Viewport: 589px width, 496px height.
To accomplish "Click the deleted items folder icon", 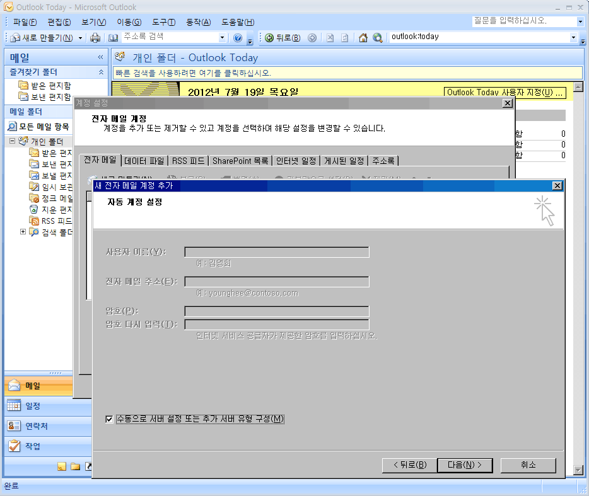I will (x=34, y=209).
